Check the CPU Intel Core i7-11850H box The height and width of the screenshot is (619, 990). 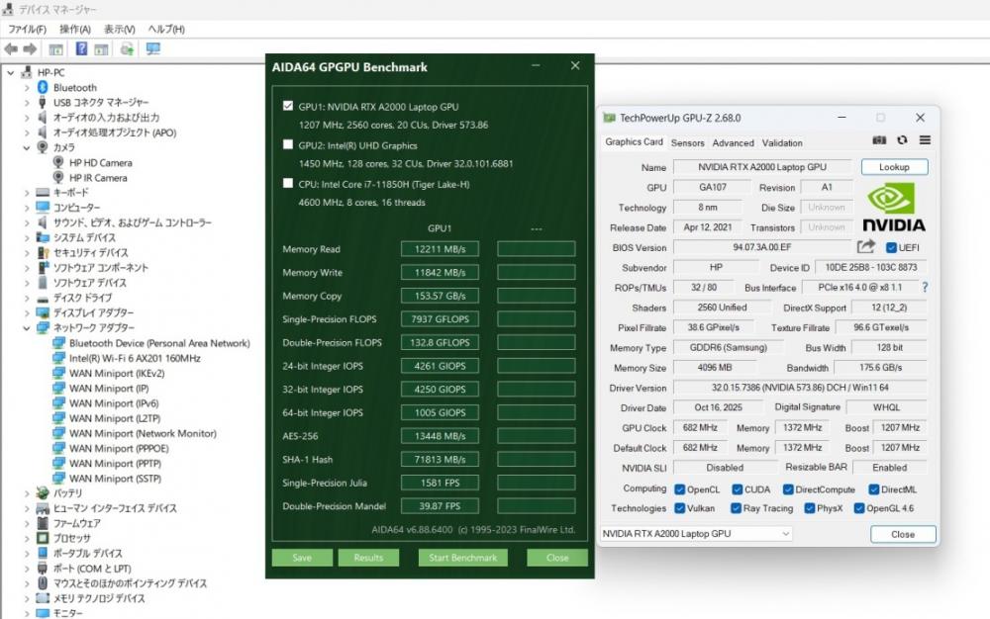click(288, 183)
